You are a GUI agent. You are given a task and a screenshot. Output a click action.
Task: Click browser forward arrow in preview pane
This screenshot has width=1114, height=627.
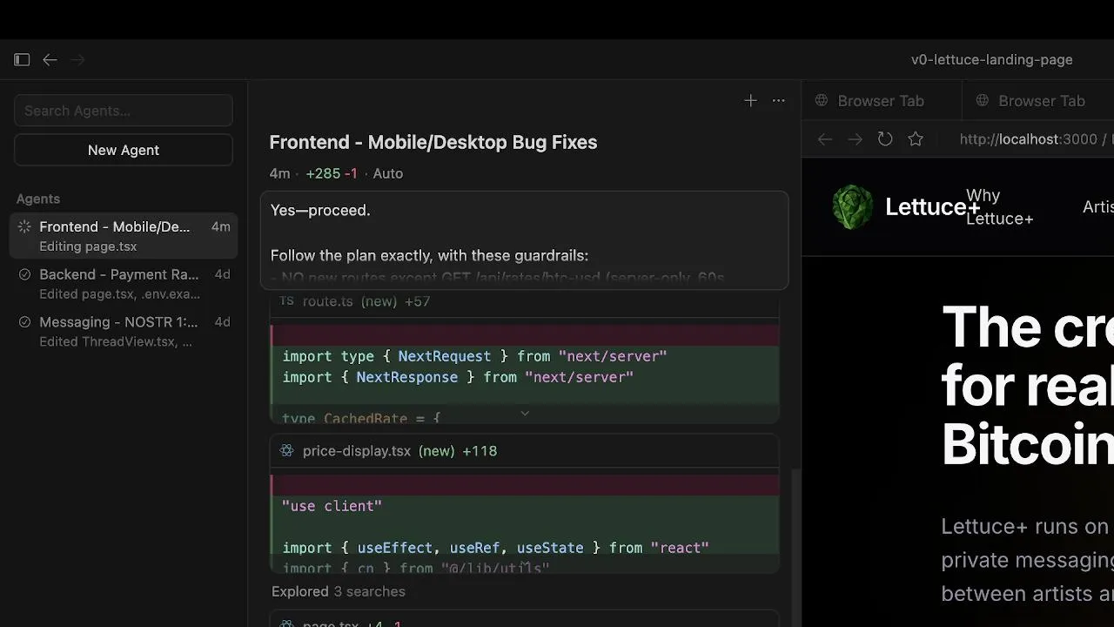[x=856, y=139]
